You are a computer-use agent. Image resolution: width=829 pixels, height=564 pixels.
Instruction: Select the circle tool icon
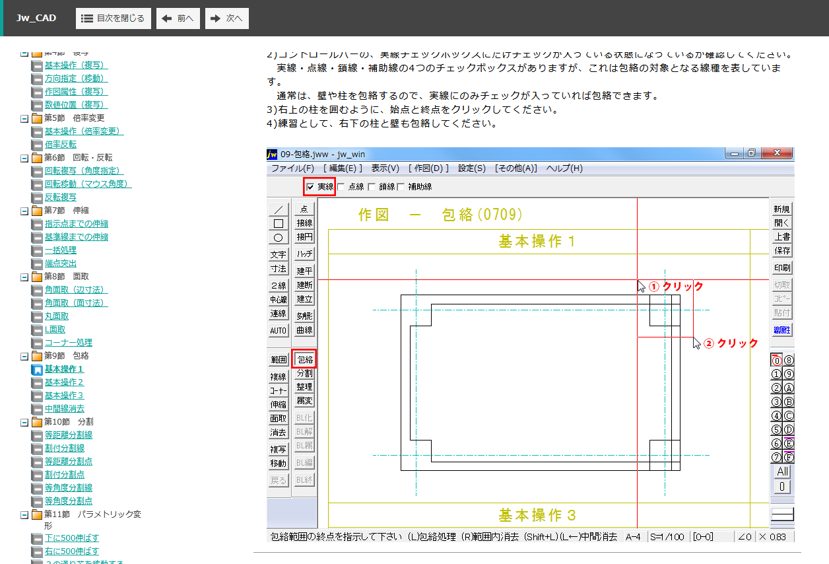pyautogui.click(x=278, y=237)
